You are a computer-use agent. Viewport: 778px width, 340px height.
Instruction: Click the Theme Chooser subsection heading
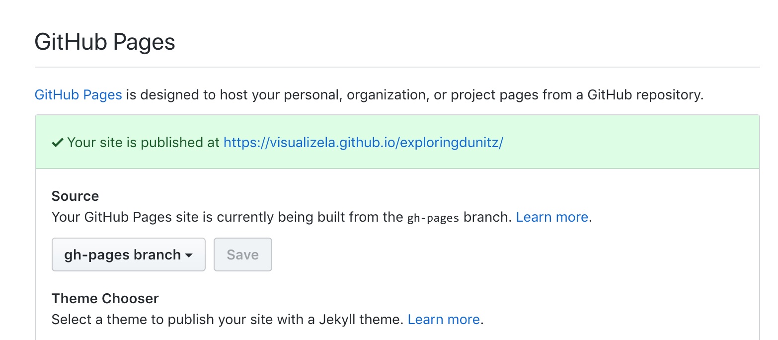pos(105,298)
